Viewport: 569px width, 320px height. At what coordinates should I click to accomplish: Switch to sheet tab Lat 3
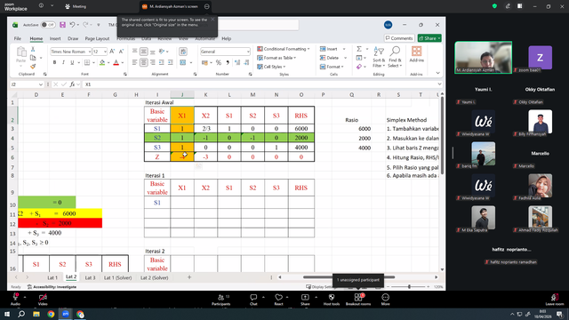(x=90, y=277)
